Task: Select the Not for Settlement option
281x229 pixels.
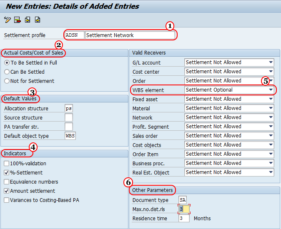Action: pyautogui.click(x=7, y=81)
